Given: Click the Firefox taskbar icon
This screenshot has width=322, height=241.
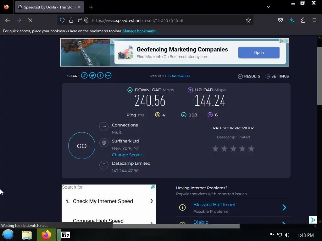Looking at the screenshot, I should tap(46, 235).
